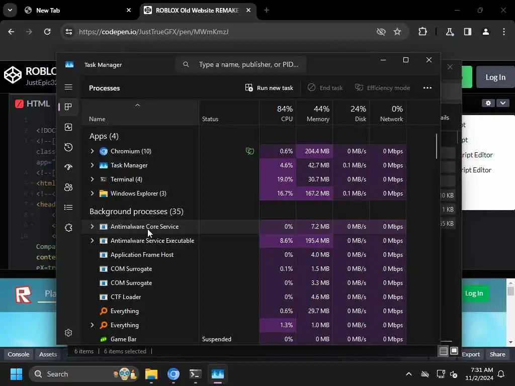Expand the Chromium (10) process group
Screen dimensions: 515x386
[93, 151]
